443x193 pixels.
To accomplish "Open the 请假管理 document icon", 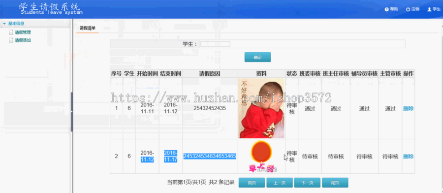I will (11, 32).
